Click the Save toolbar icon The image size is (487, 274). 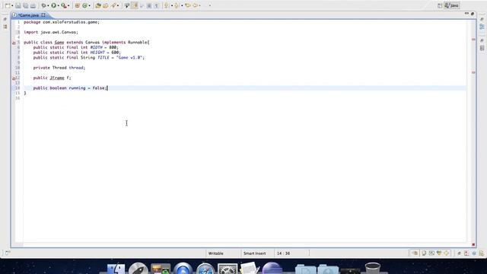point(18,5)
